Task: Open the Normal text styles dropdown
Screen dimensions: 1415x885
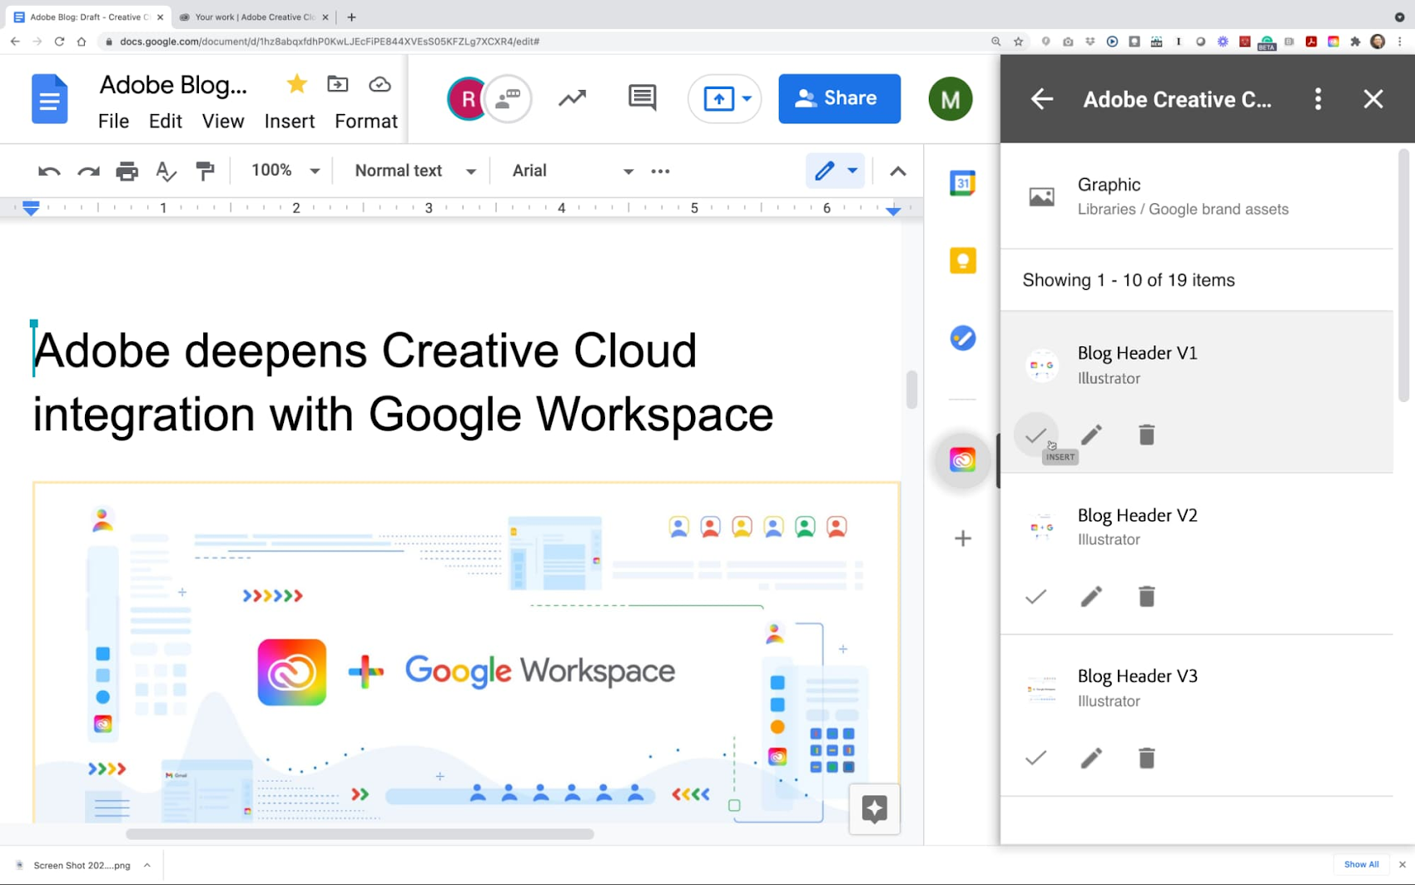Action: 412,171
